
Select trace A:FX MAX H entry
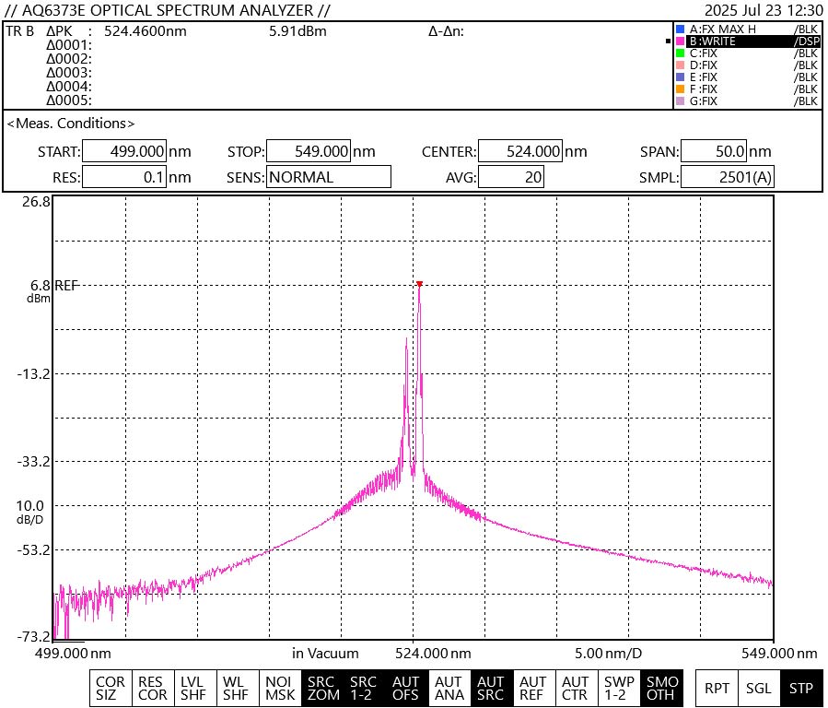[x=746, y=29]
